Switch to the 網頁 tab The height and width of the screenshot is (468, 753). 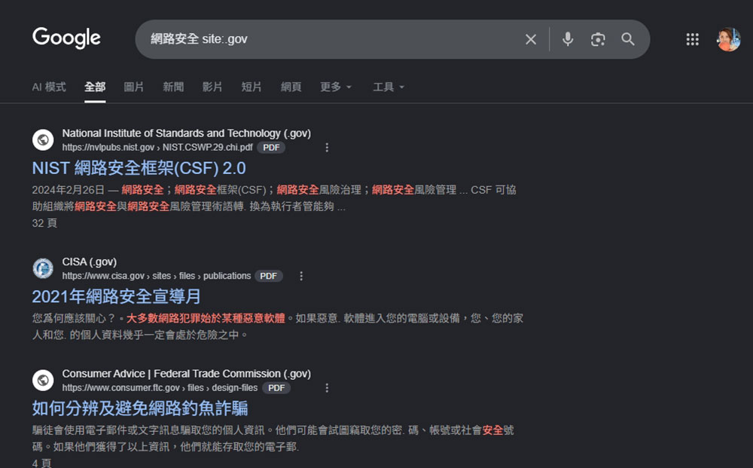(x=291, y=87)
